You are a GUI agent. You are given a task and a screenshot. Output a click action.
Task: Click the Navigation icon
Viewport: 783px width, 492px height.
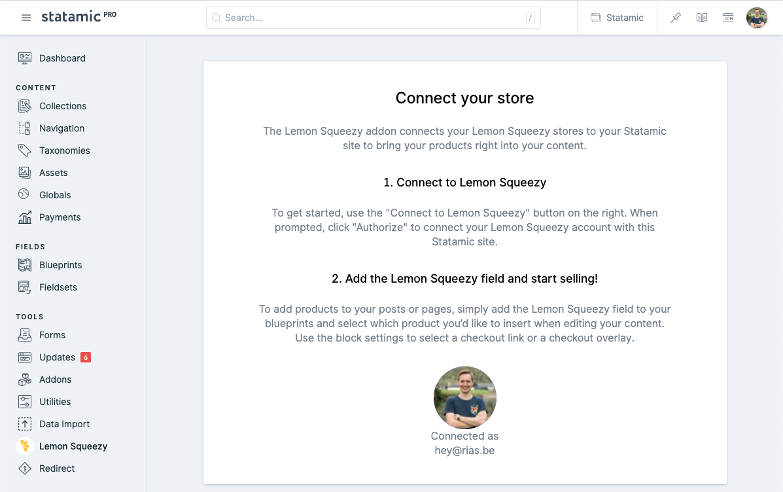[x=24, y=128]
